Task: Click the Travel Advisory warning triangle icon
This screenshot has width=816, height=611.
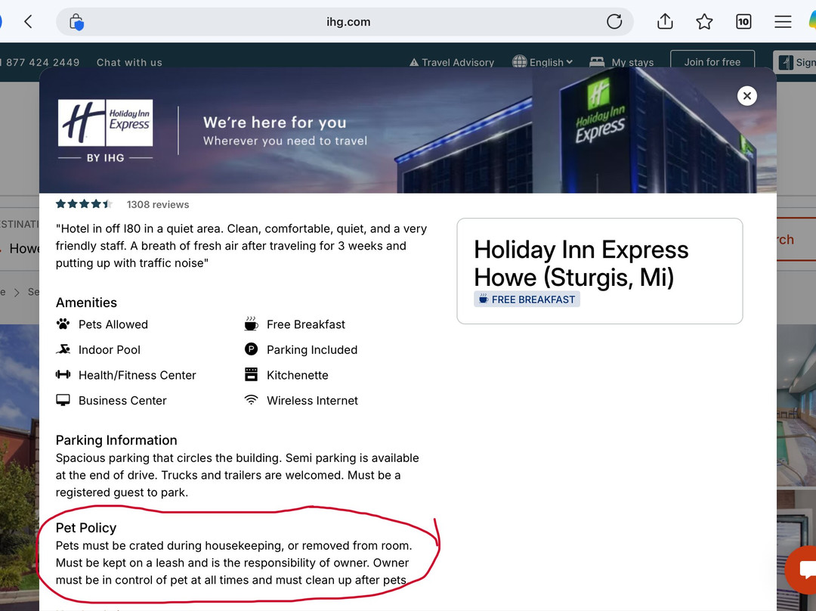Action: (x=414, y=63)
